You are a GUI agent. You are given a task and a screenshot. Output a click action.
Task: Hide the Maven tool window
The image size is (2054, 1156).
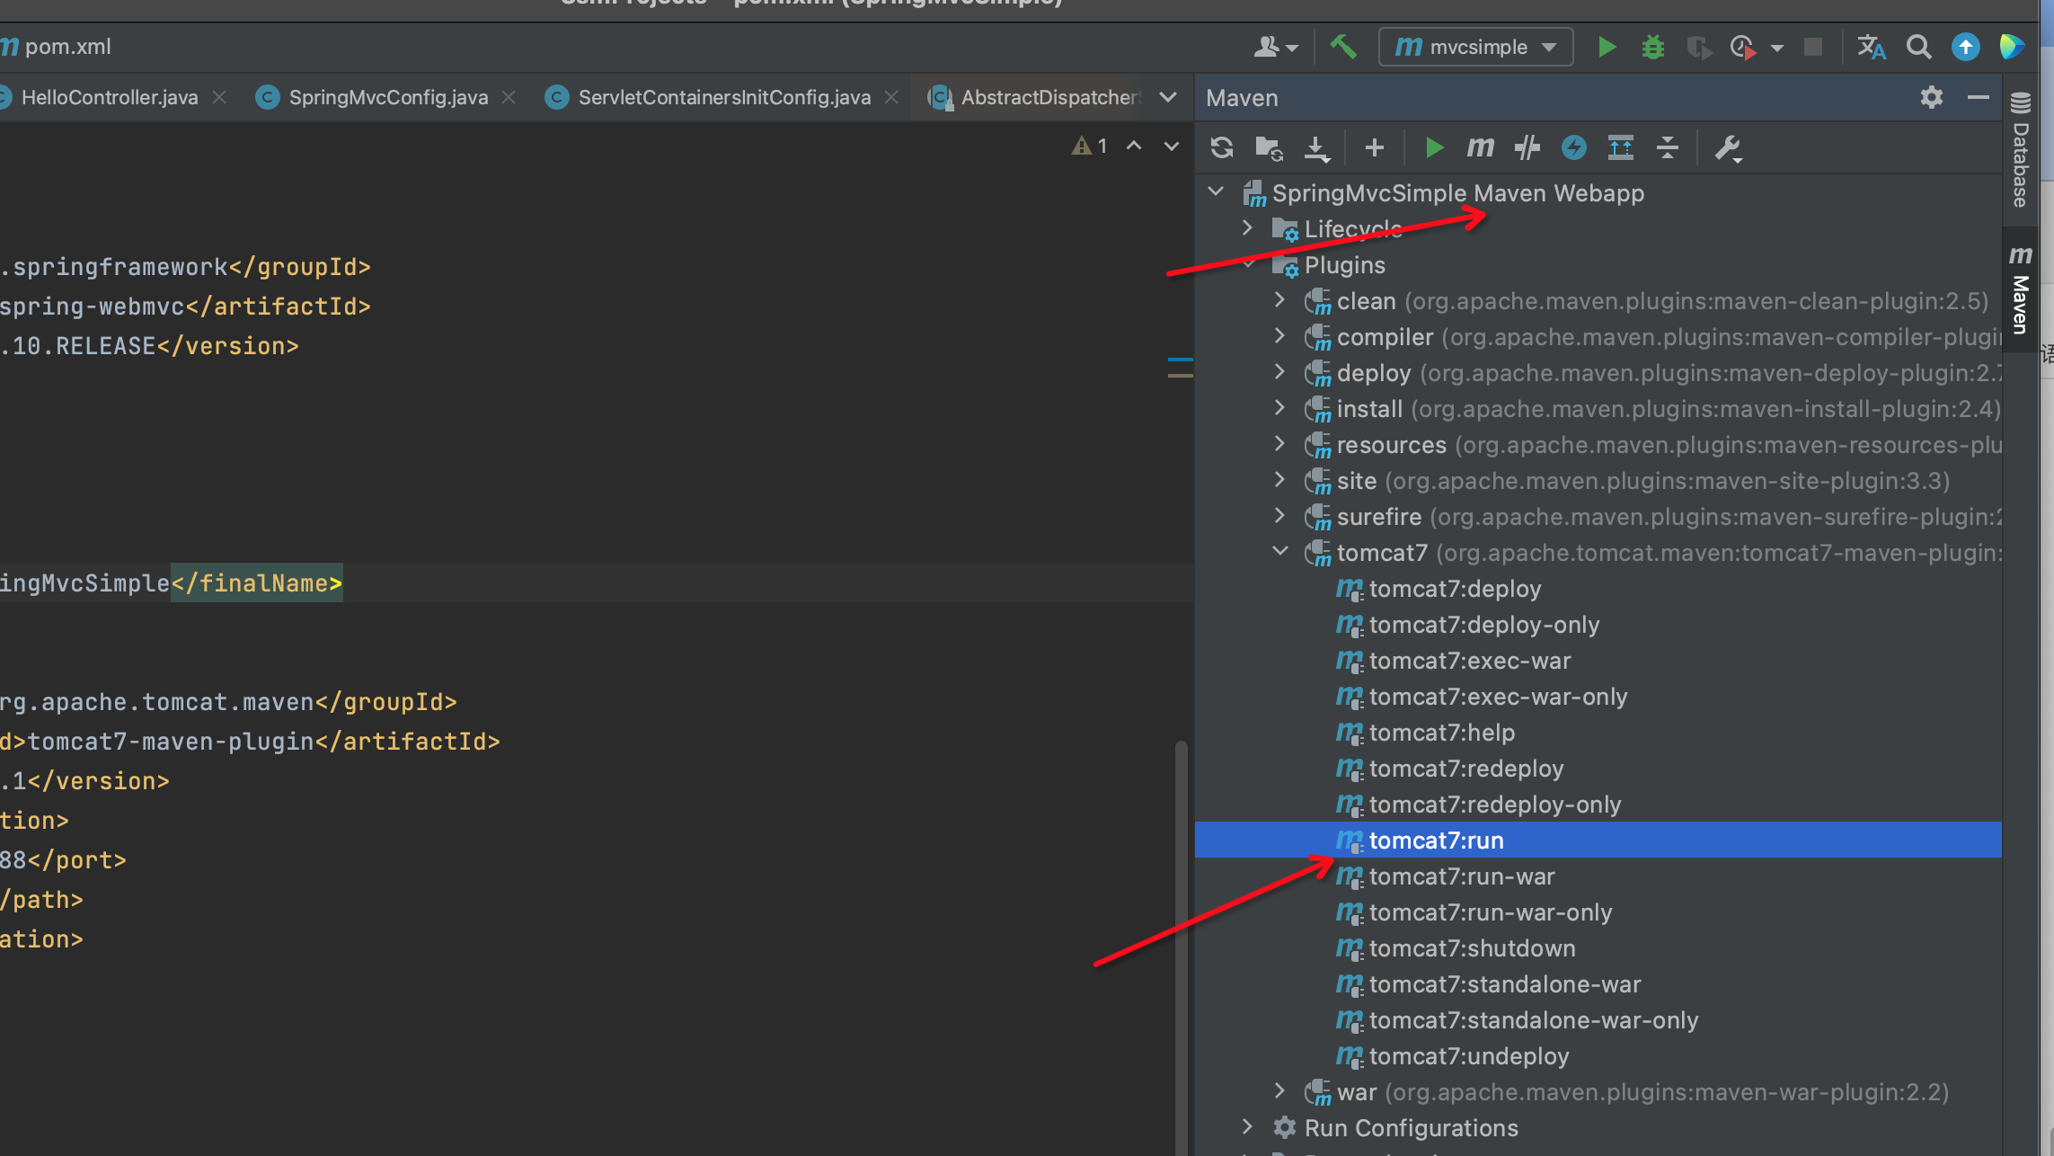(x=1978, y=97)
